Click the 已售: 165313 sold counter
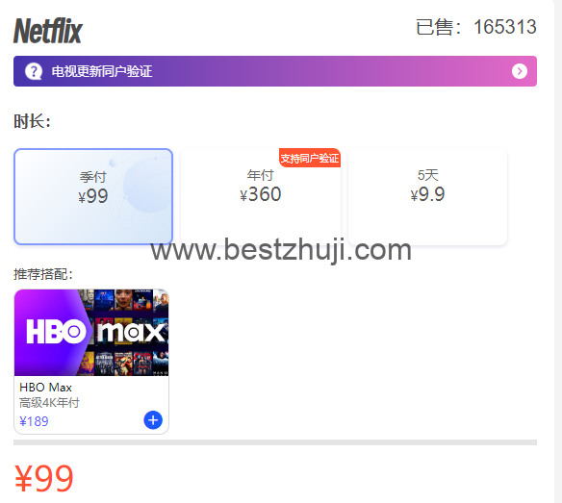The width and height of the screenshot is (562, 503). [x=476, y=27]
